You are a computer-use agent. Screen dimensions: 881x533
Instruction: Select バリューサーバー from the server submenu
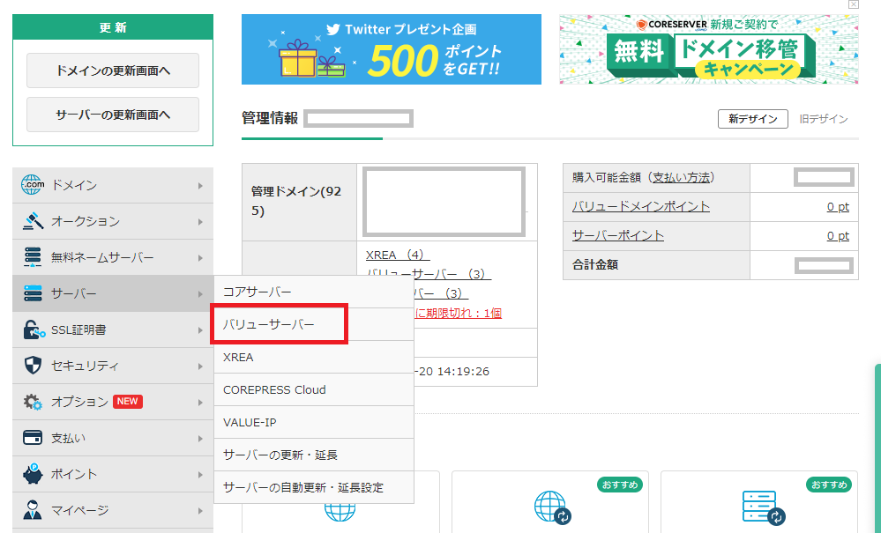(x=314, y=324)
